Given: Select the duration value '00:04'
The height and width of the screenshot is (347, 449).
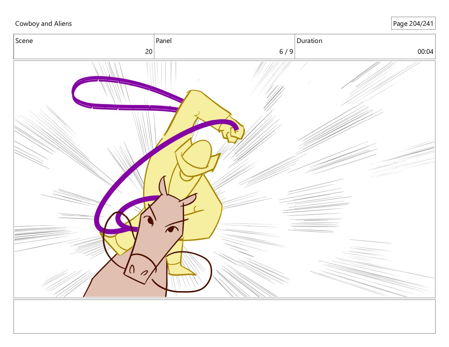Looking at the screenshot, I should (x=425, y=52).
